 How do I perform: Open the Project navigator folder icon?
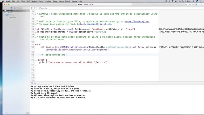point(11,8)
